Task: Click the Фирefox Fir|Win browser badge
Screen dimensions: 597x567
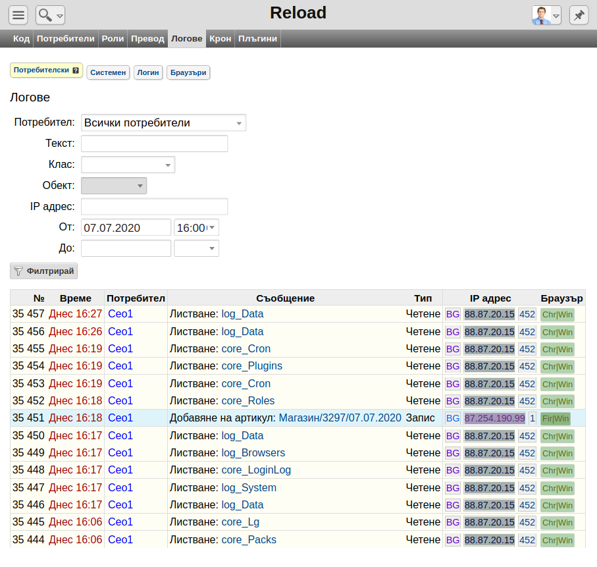Action: point(556,418)
